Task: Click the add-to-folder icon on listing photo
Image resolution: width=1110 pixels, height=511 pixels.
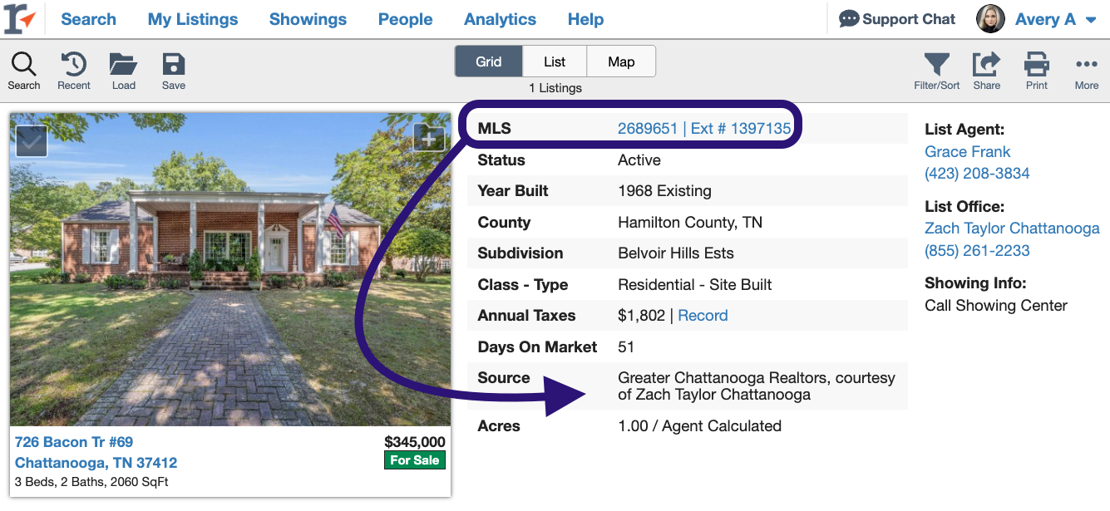Action: 428,140
